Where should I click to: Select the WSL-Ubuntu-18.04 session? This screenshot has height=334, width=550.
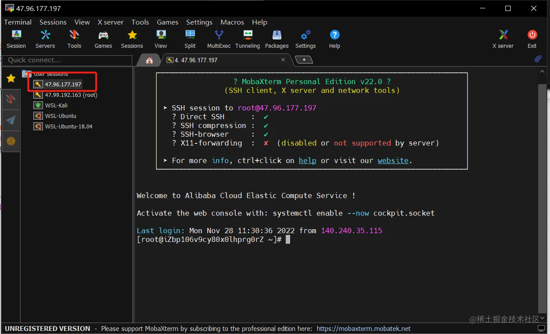64,126
